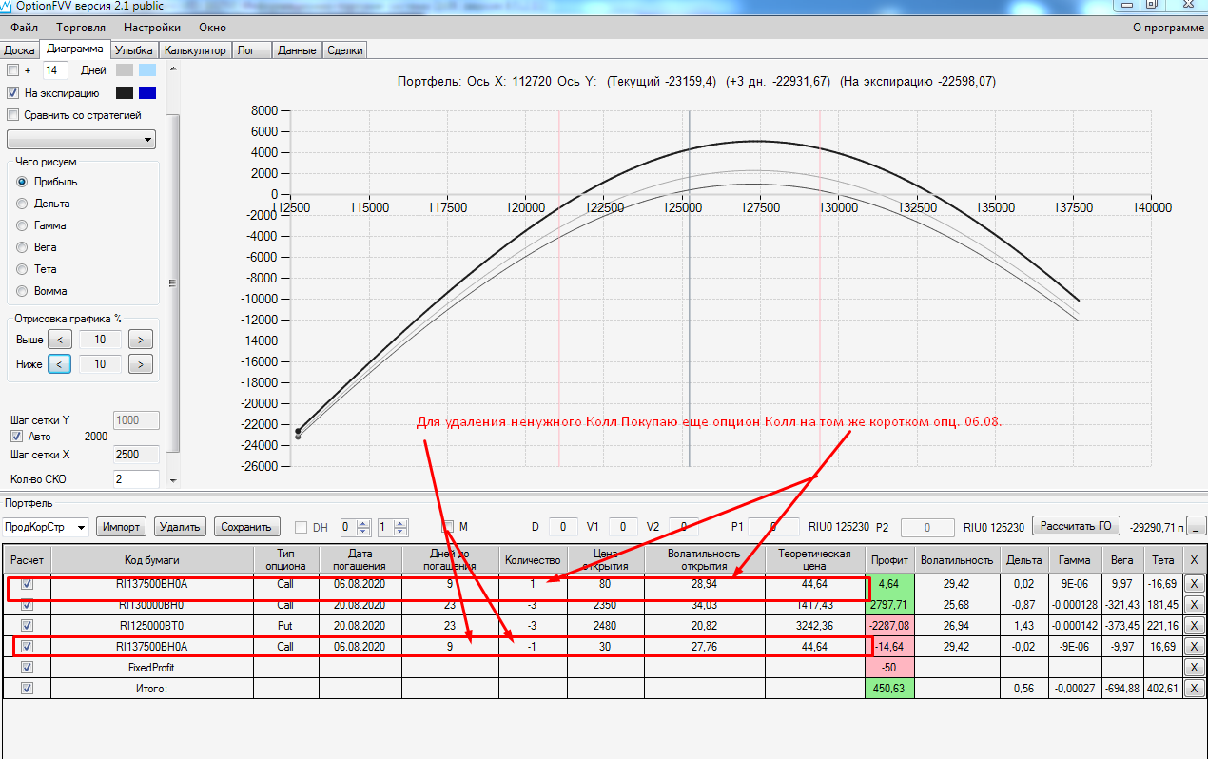
Task: Decrease the Выше cutoff with the left arrow
Action: pyautogui.click(x=59, y=340)
